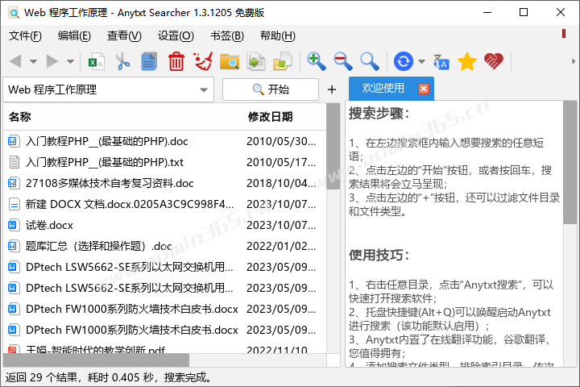Open the 帮助(H) menu
Image resolution: width=580 pixels, height=387 pixels.
(278, 36)
